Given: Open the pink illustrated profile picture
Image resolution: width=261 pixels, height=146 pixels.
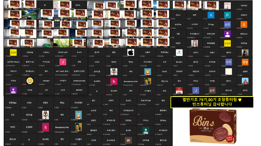Looking at the screenshot, I should coord(227,6).
